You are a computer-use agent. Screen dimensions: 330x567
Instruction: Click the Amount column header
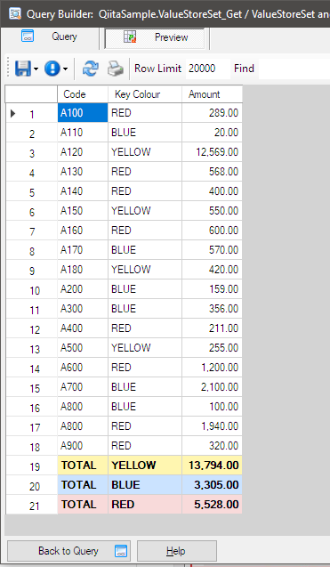(212, 94)
